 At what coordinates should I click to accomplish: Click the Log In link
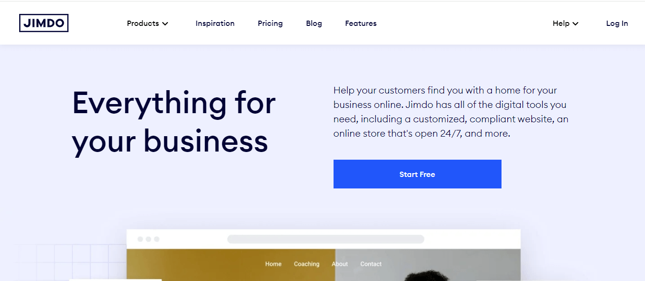[617, 23]
